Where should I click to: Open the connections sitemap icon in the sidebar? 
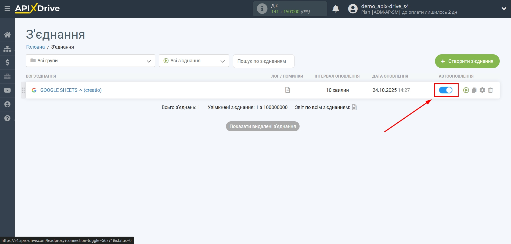tap(7, 49)
